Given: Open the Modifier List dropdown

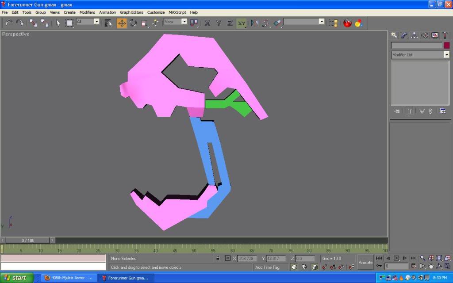Looking at the screenshot, I should (420, 55).
